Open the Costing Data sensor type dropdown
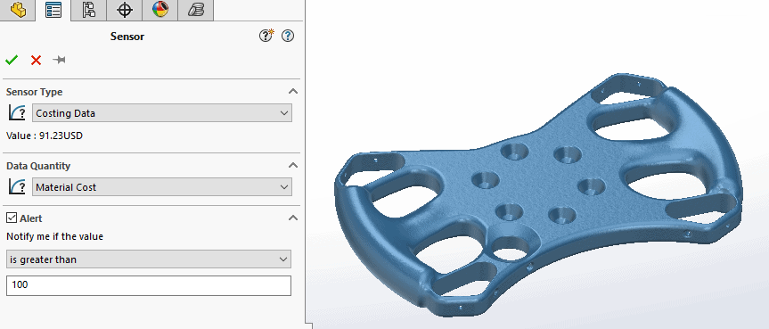Screen dimensions: 769x329 point(162,113)
